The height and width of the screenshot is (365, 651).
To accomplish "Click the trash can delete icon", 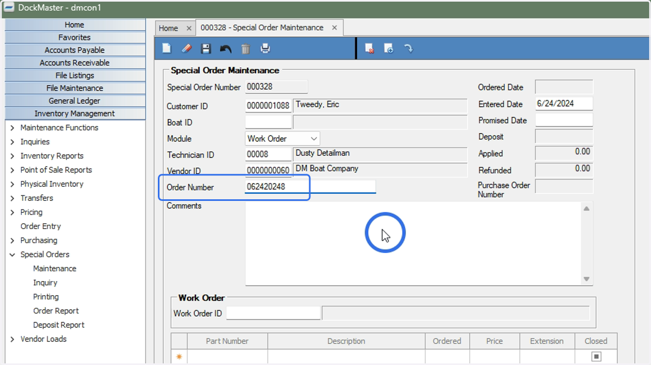I will pyautogui.click(x=246, y=49).
